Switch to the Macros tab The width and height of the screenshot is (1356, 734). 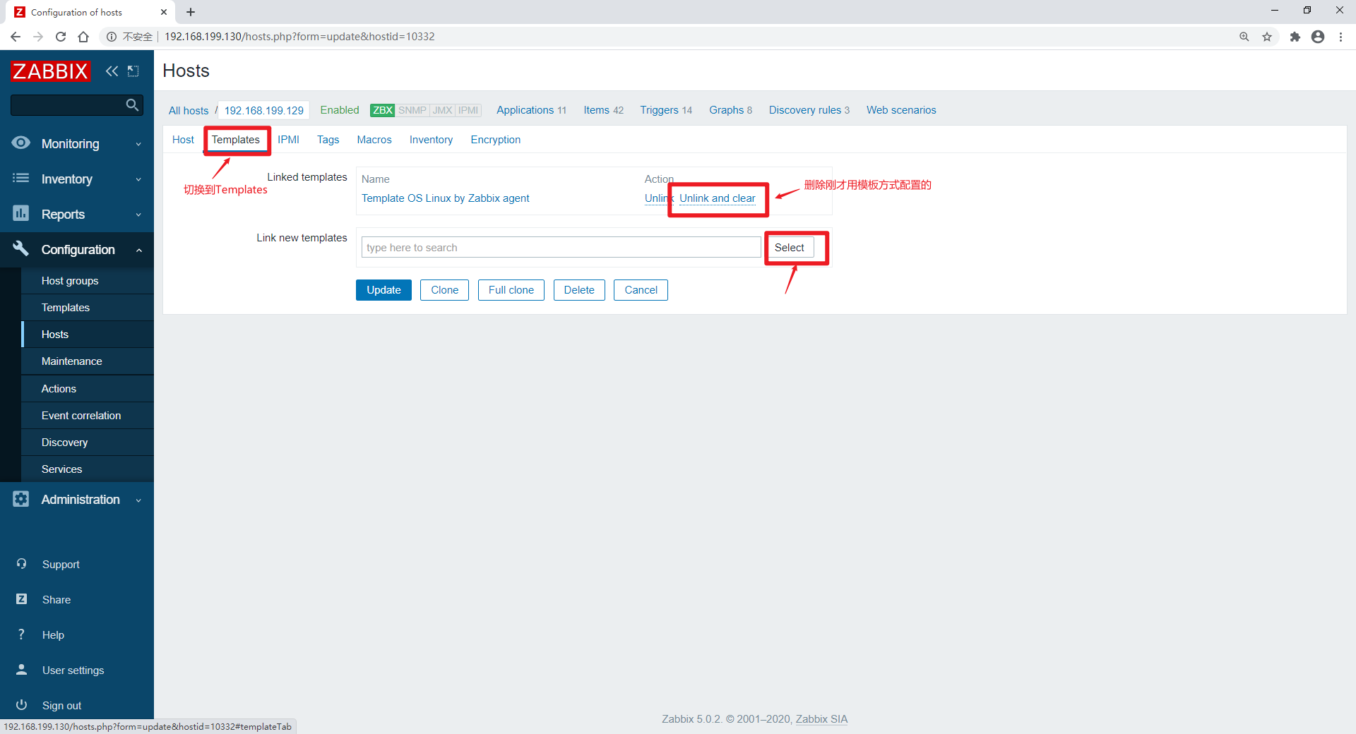tap(374, 140)
